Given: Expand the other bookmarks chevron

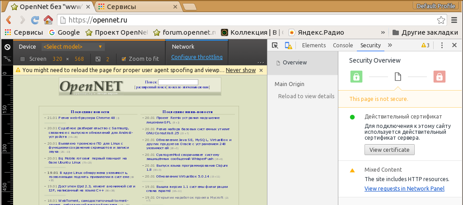Looking at the screenshot, I should [383, 32].
